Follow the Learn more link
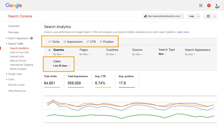Image resolution: width=224 pixels, height=126 pixels. pyautogui.click(x=183, y=32)
